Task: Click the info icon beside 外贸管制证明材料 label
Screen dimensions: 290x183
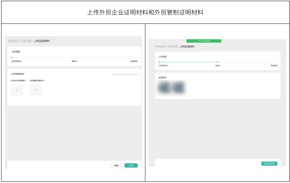Action: [44, 81]
